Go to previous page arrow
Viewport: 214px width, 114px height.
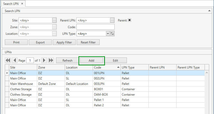pos(15,60)
